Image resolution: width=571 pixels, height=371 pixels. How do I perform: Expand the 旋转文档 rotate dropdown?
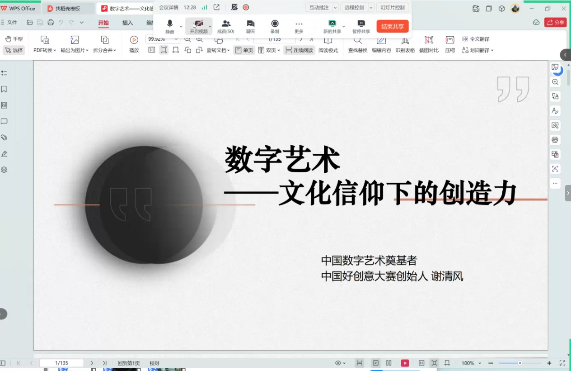(219, 50)
